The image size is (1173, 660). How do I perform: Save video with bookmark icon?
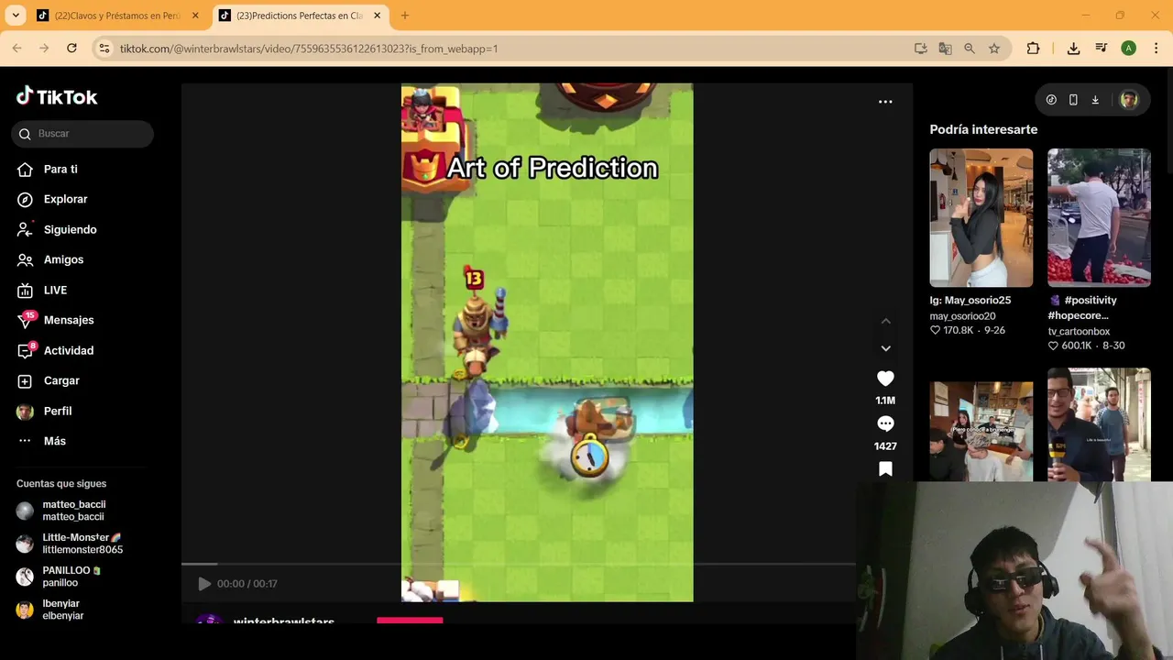pyautogui.click(x=885, y=468)
